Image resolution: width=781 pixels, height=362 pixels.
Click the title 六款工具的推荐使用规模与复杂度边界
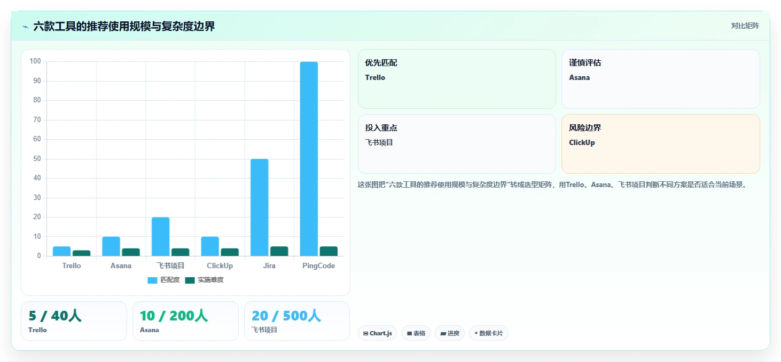124,27
